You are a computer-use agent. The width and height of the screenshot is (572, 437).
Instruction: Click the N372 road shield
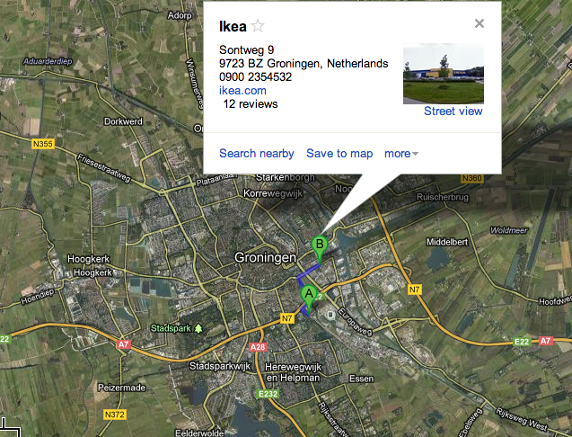(x=115, y=415)
